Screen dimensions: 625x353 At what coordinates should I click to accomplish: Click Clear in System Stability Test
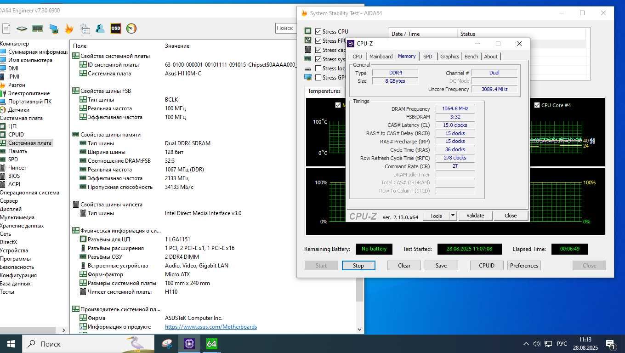(x=404, y=266)
